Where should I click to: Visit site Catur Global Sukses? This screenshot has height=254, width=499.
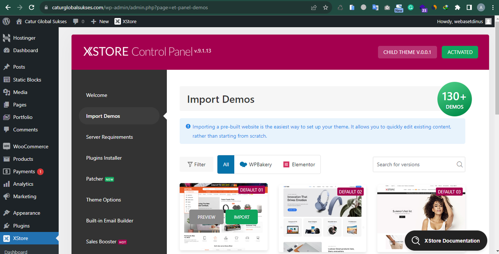(42, 21)
